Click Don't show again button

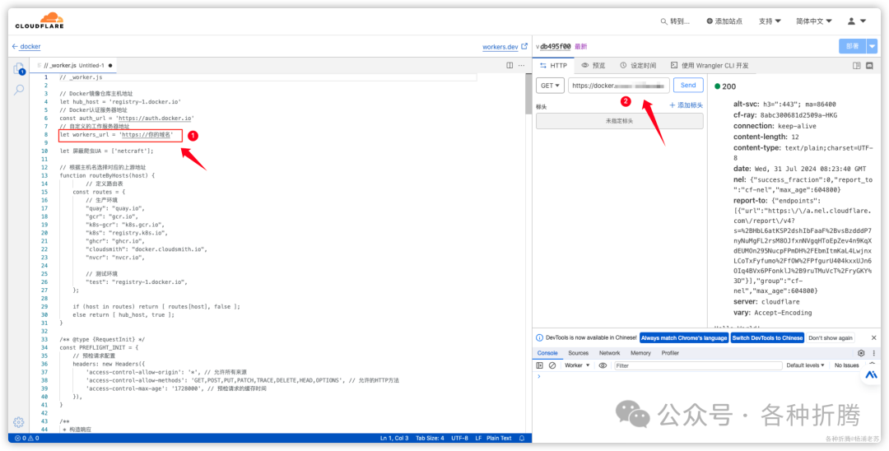831,337
